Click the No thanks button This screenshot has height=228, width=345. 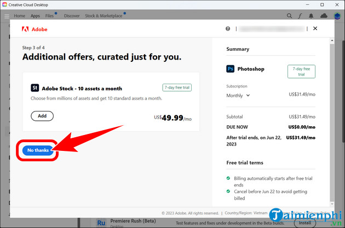click(x=38, y=150)
